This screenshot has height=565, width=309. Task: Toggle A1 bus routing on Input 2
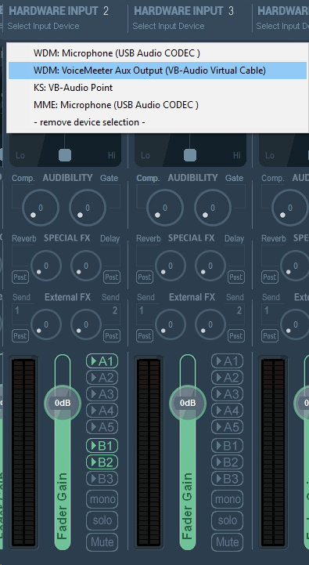tap(102, 361)
